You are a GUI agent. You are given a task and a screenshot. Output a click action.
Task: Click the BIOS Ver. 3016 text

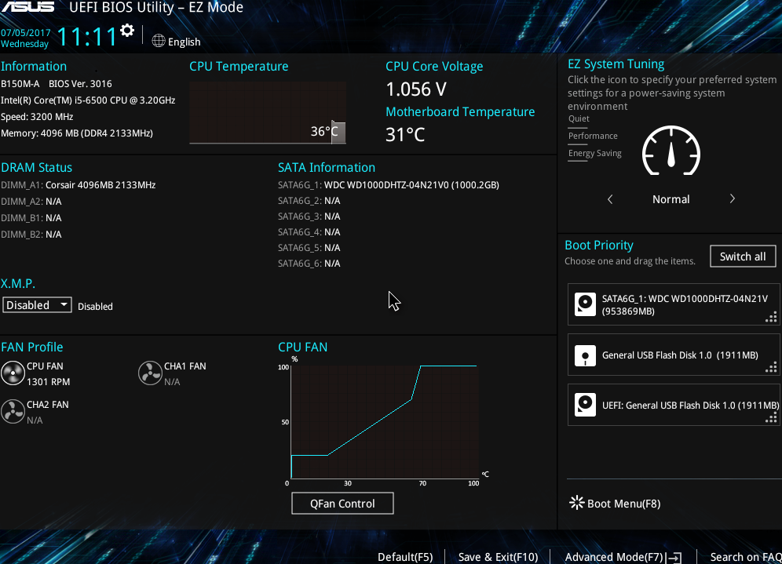(x=80, y=84)
